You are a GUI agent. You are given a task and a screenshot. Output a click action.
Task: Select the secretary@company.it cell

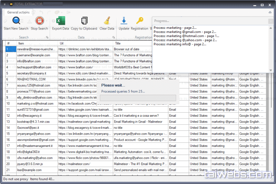click(37, 73)
